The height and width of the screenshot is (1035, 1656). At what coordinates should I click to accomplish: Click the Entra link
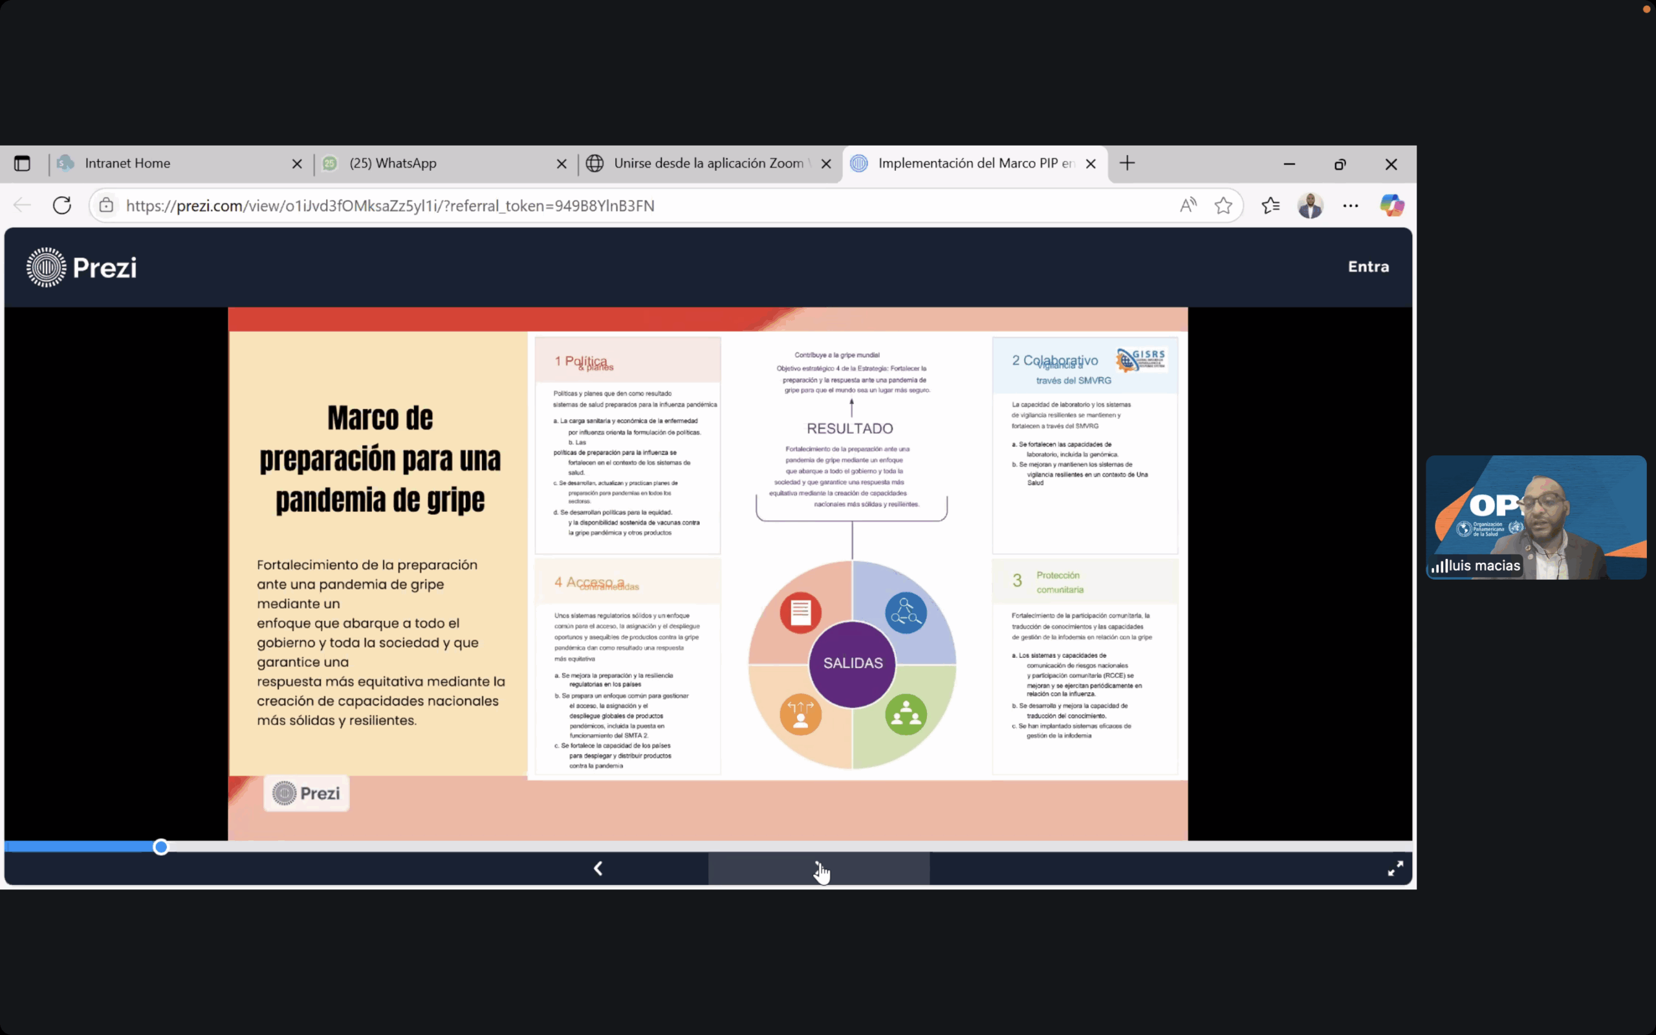(1368, 267)
